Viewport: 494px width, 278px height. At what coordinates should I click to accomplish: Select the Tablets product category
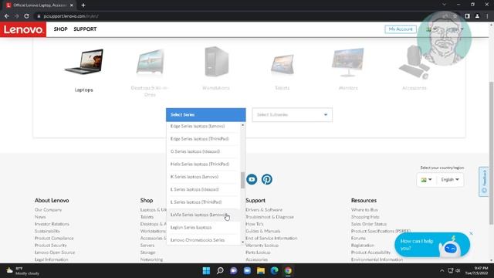[x=282, y=72]
